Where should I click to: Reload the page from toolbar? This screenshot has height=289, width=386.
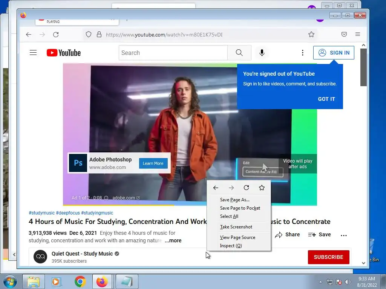coord(56,34)
